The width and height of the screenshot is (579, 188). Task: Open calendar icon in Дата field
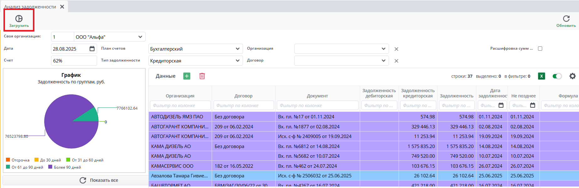click(92, 49)
